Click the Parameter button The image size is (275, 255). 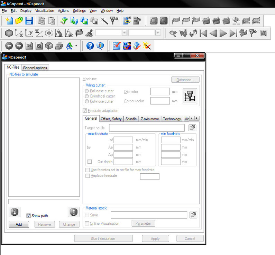pyautogui.click(x=143, y=223)
